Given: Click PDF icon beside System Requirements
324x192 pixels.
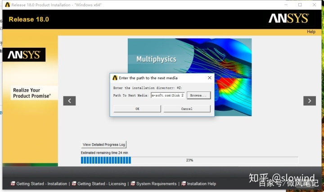Looking at the screenshot, I should 133,183.
